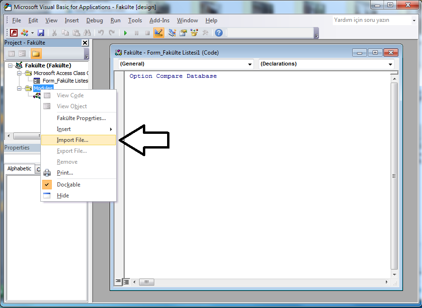Choose Print... from context menu
422x308 pixels.
[79, 173]
